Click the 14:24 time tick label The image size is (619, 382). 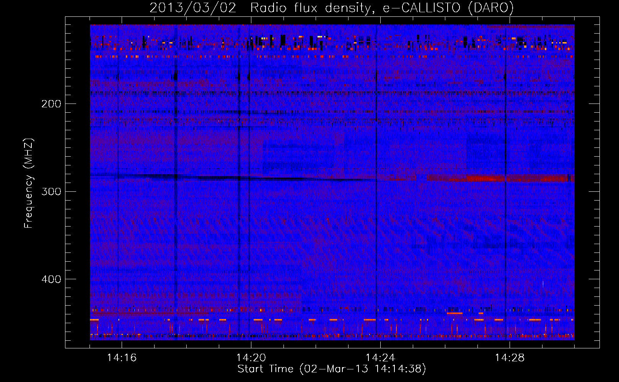coord(380,358)
